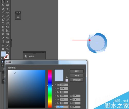The image size is (129, 109).
Task: Click the light blue fill color swatch
Action: 3,54
